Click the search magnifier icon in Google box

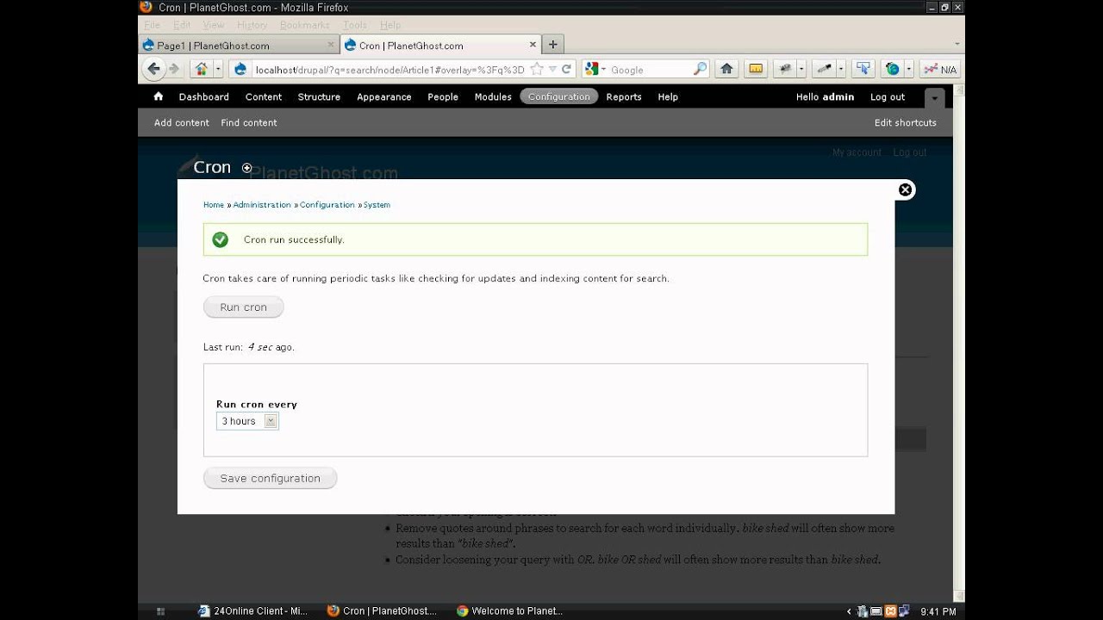(700, 69)
